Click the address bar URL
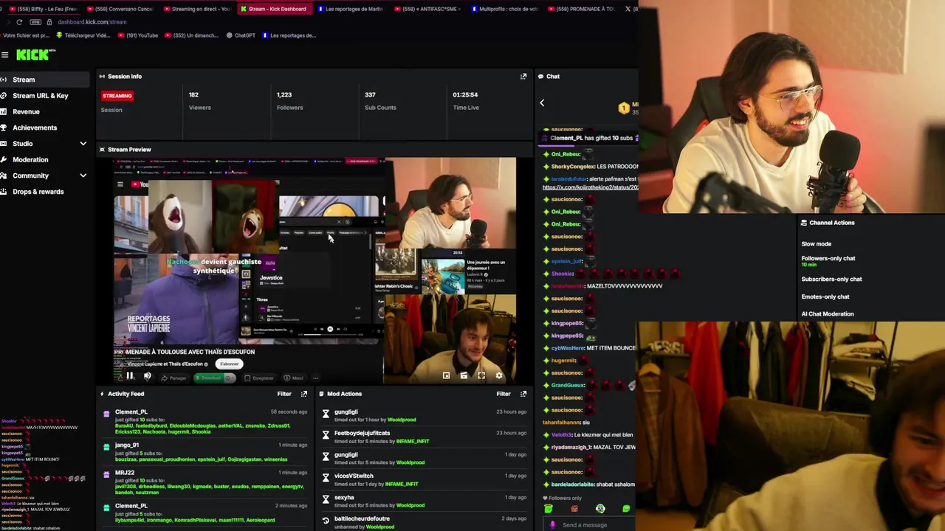The height and width of the screenshot is (531, 945). coord(92,22)
